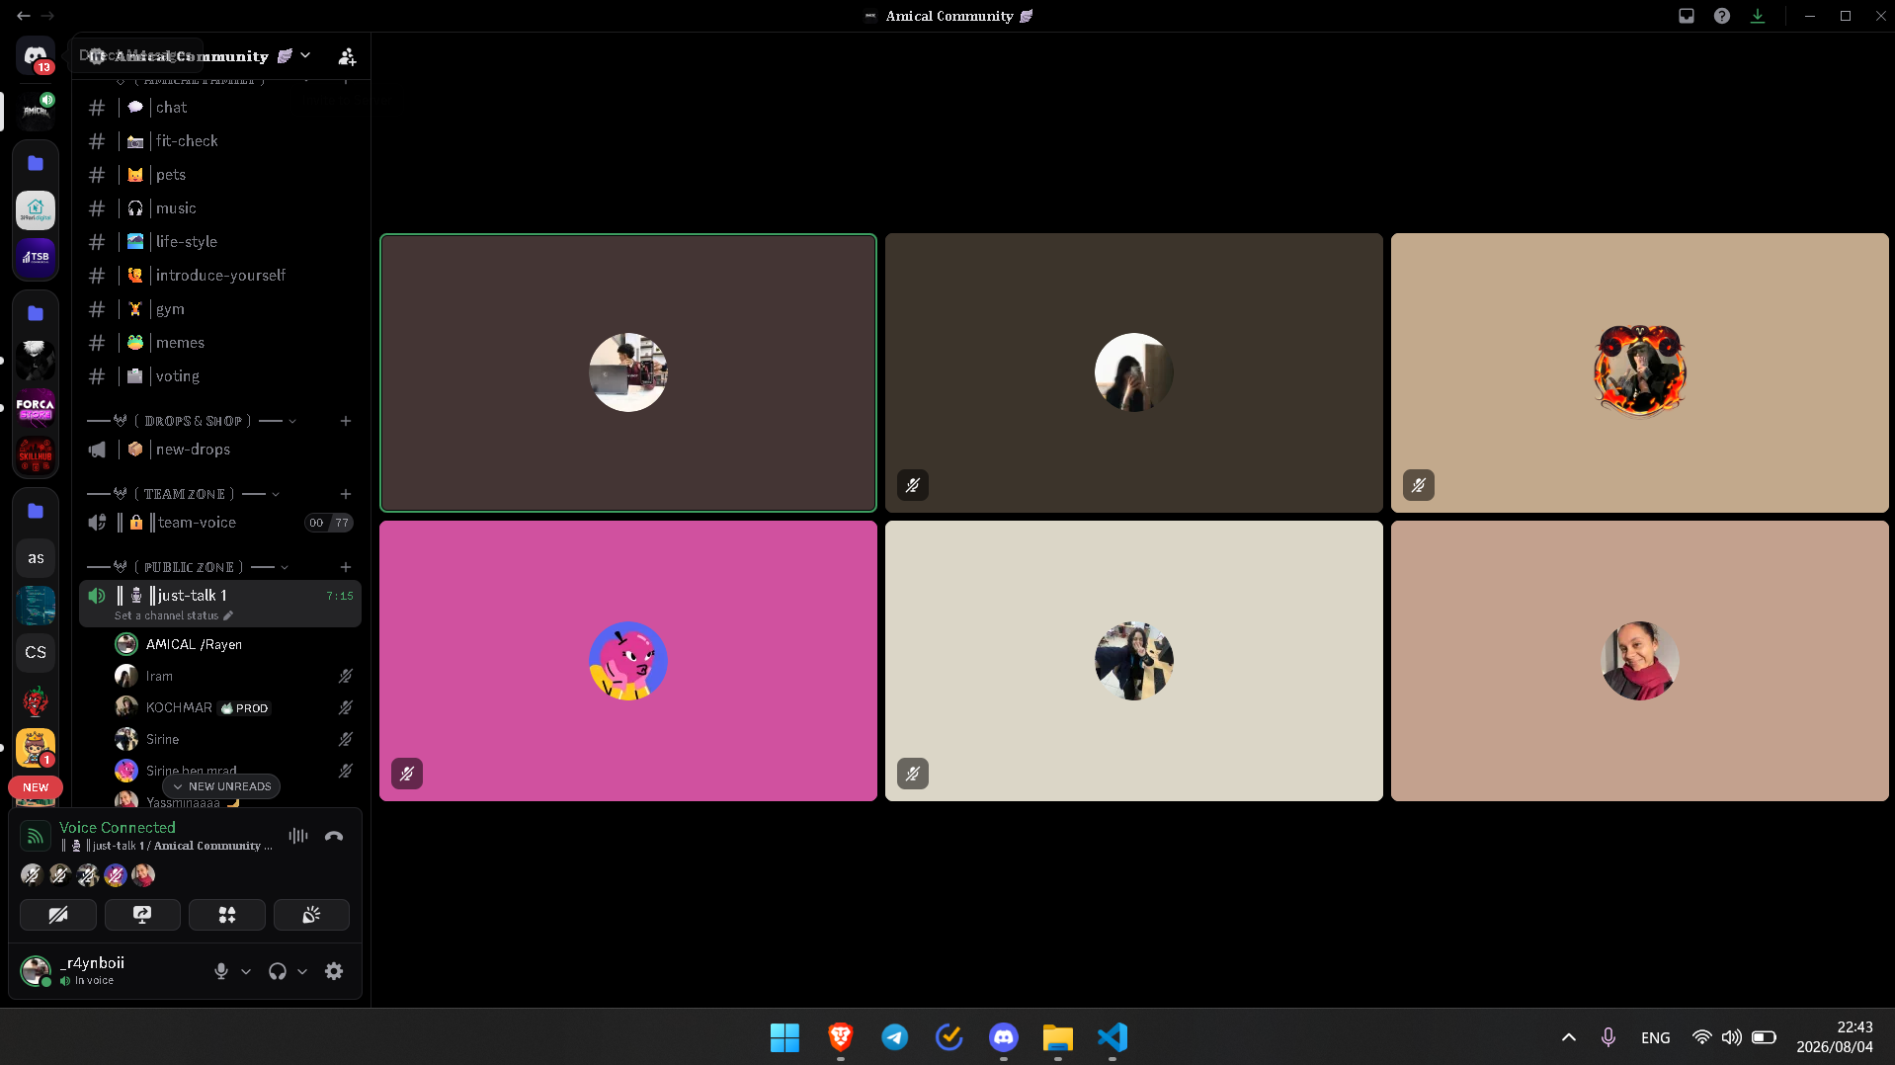Go back with the left arrow
This screenshot has width=1895, height=1065.
coord(24,16)
